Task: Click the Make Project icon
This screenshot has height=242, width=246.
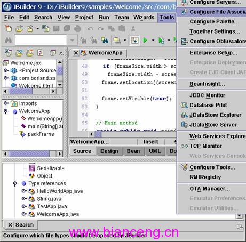Action: [x=117, y=41]
